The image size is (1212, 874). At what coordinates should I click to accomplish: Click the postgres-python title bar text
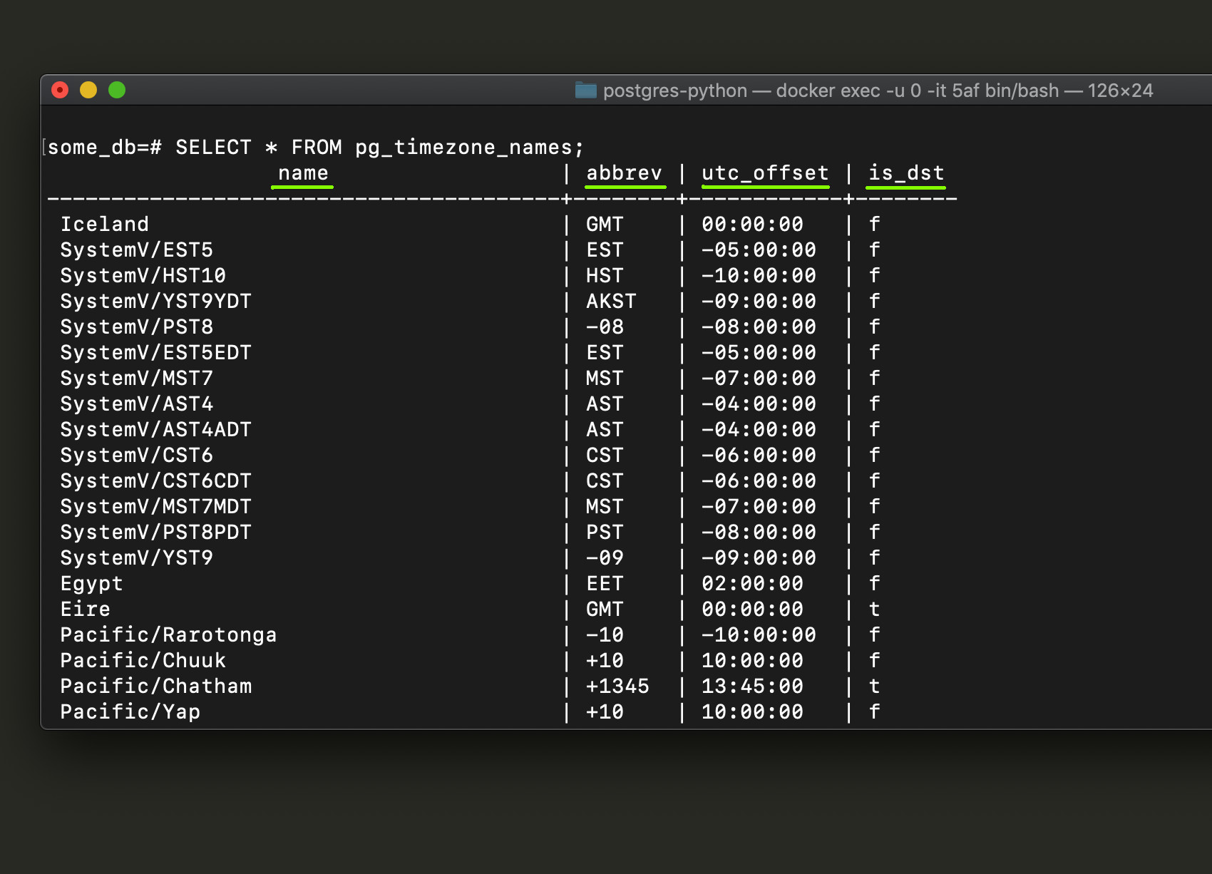674,91
